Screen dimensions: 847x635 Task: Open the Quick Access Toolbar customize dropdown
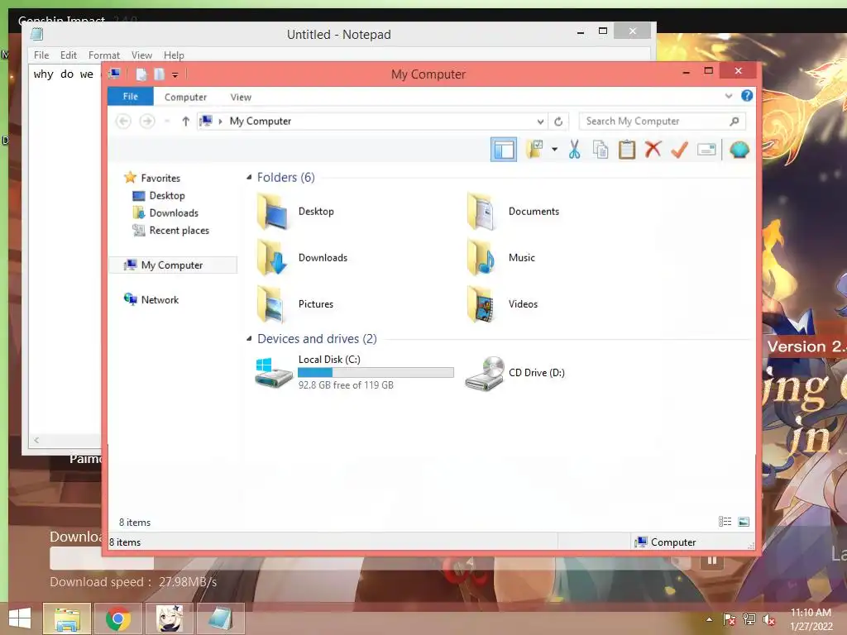[175, 75]
